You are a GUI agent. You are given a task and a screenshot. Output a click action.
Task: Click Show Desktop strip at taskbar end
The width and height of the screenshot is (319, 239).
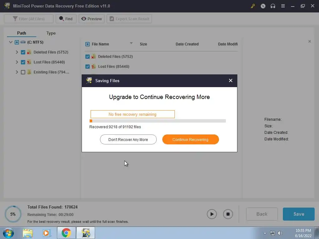tap(317, 233)
